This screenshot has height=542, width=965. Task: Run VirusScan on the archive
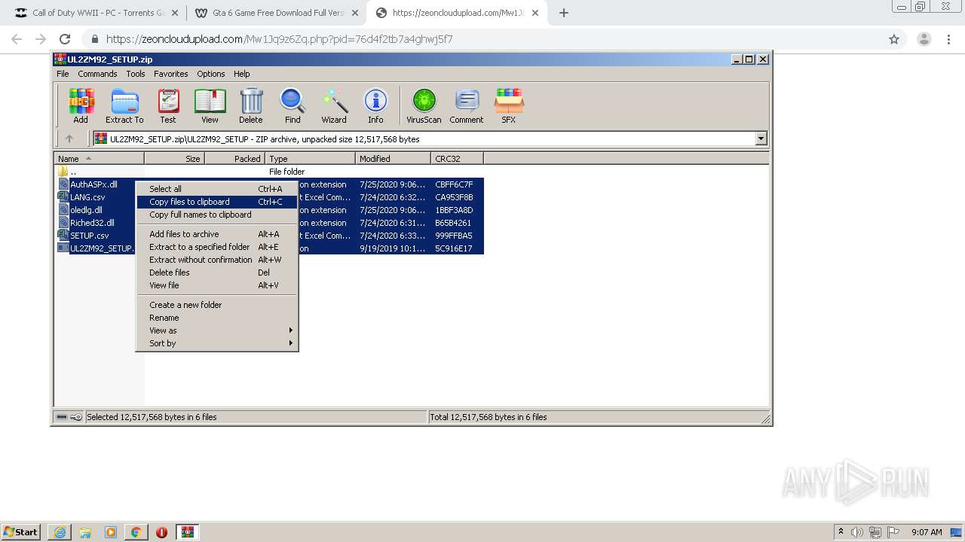[424, 105]
